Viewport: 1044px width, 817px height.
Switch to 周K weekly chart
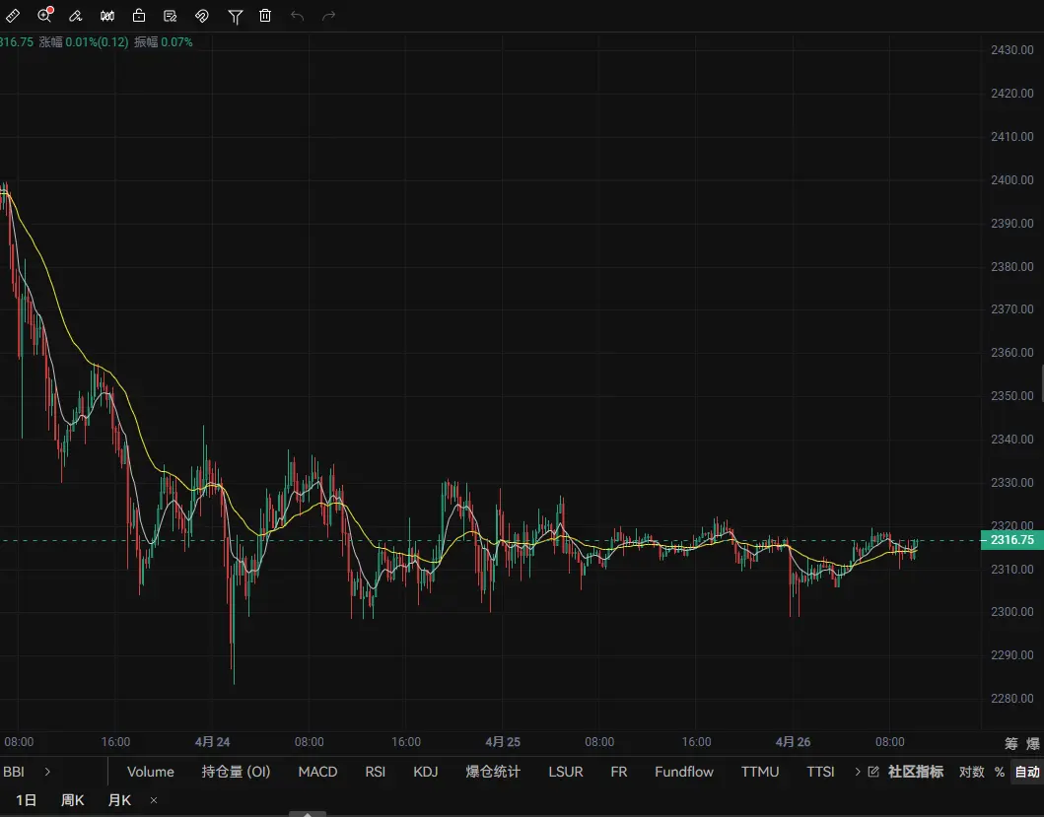[73, 800]
